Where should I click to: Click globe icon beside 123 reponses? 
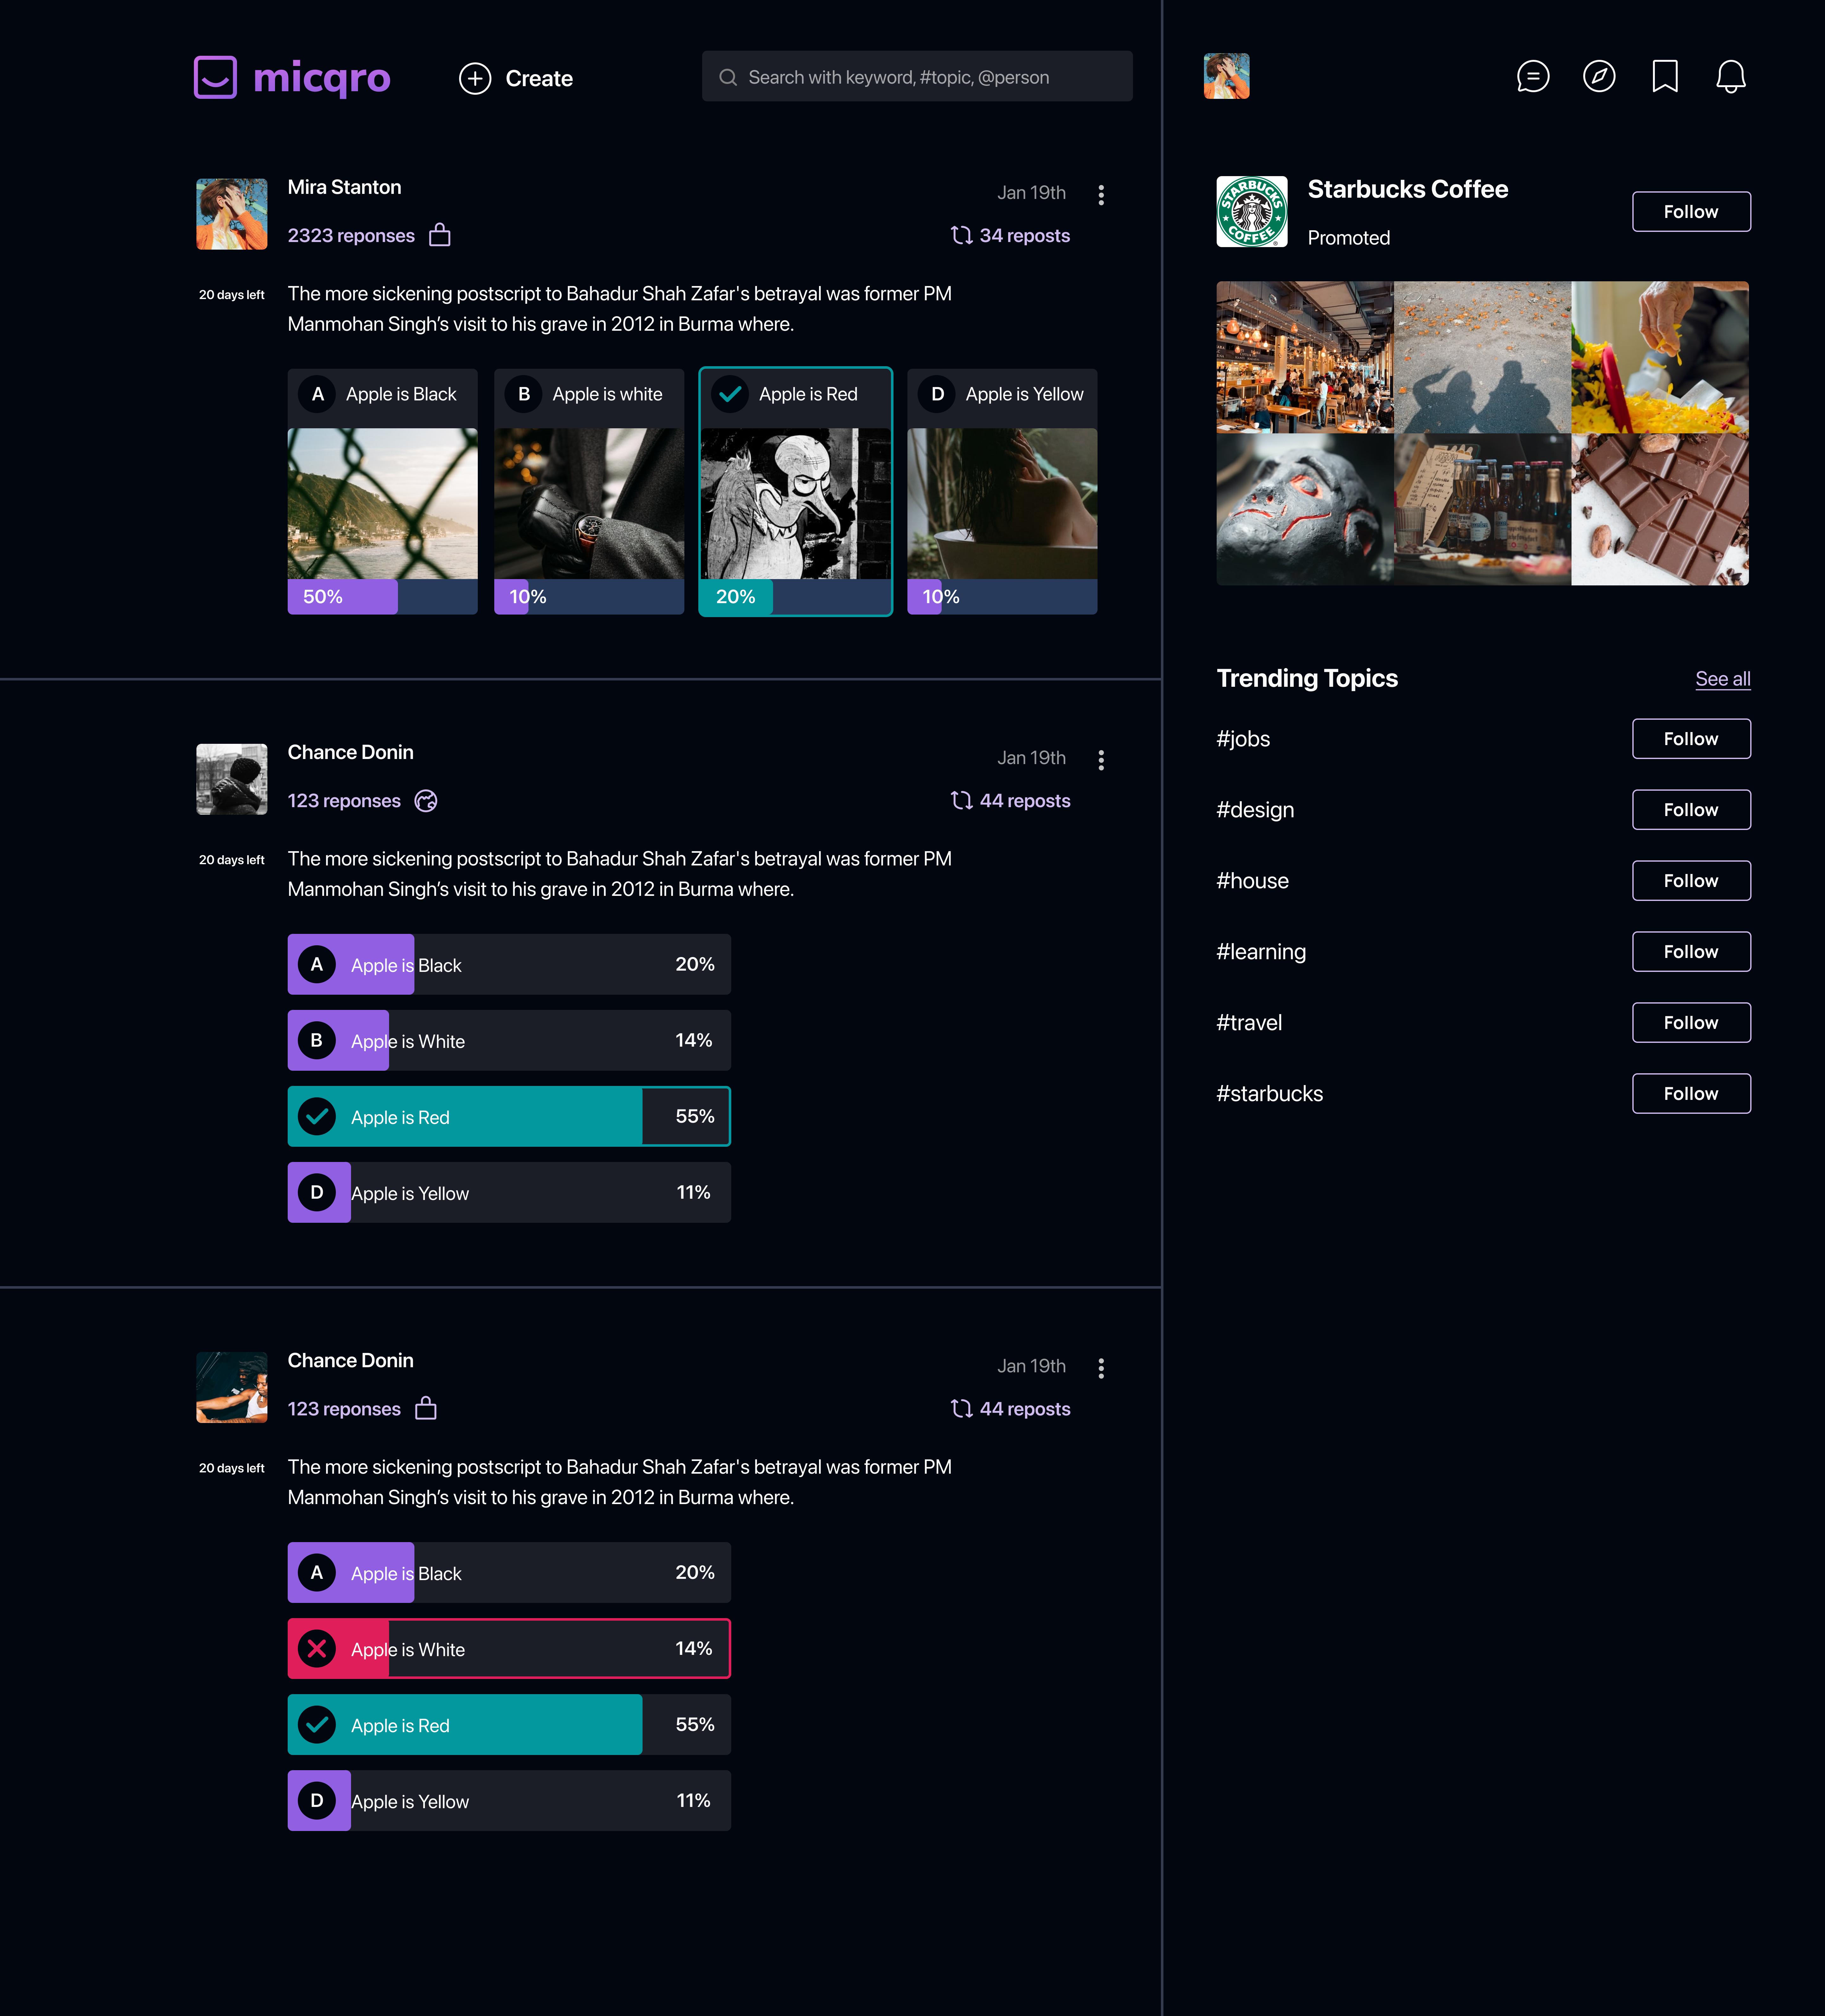point(426,801)
